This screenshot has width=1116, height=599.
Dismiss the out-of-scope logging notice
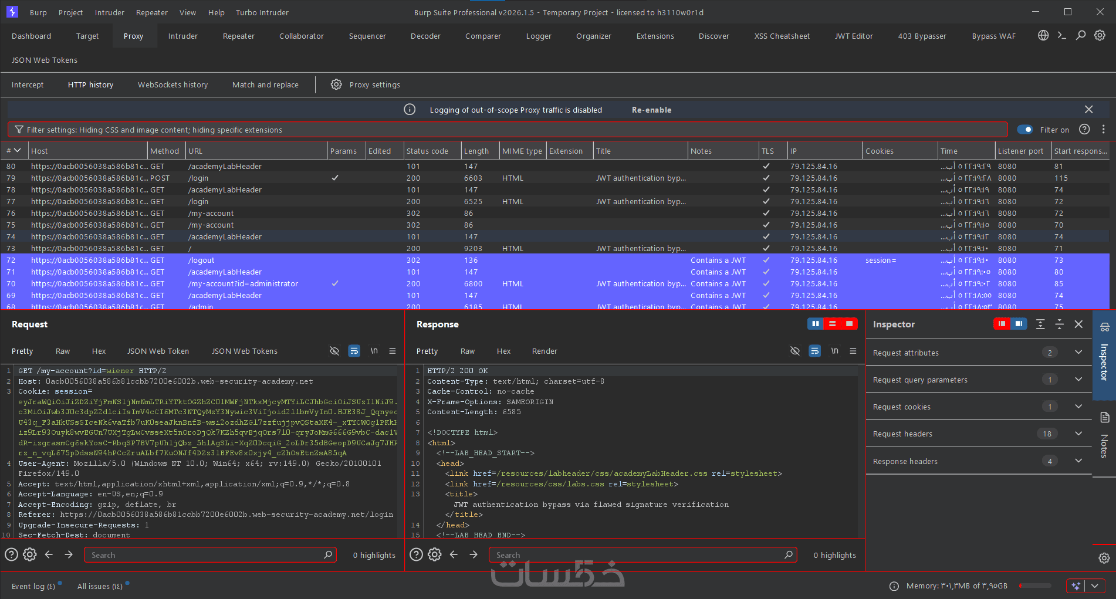click(1089, 110)
